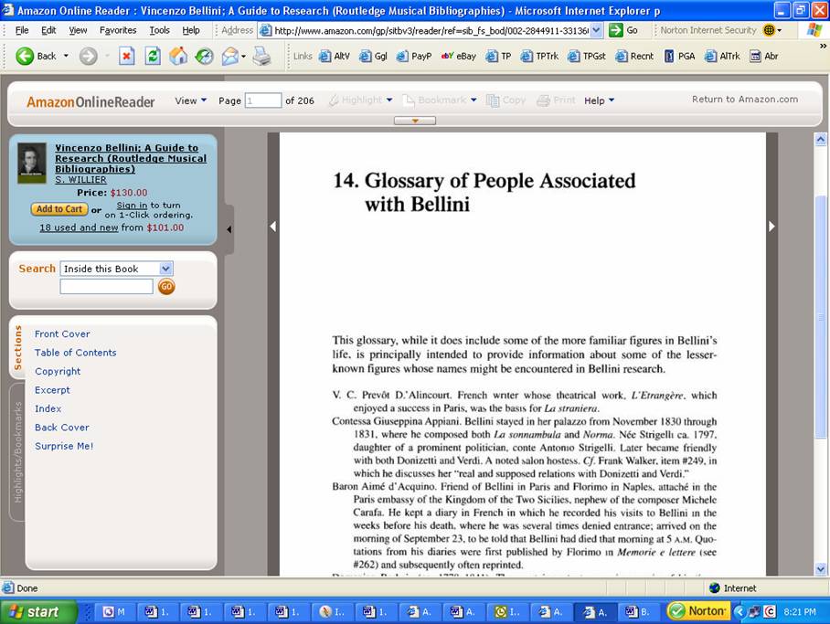Open the Tools menu
The width and height of the screenshot is (830, 624).
pos(159,30)
